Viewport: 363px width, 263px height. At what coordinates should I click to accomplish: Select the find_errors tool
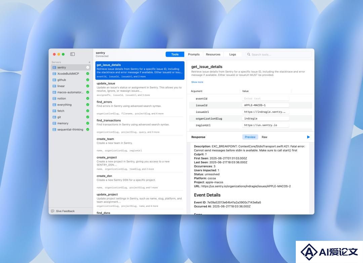[x=140, y=107]
